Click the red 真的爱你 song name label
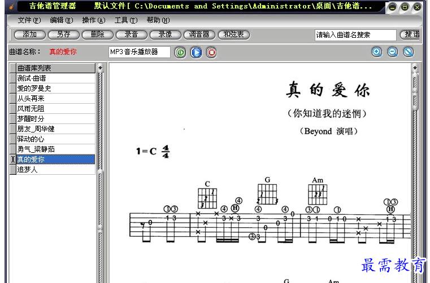 tap(63, 52)
